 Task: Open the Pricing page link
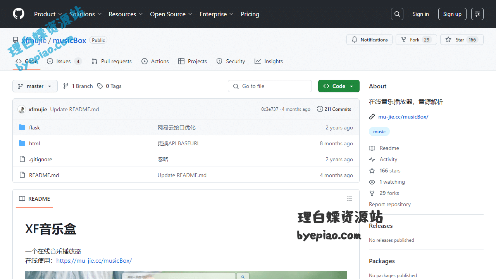(x=250, y=14)
